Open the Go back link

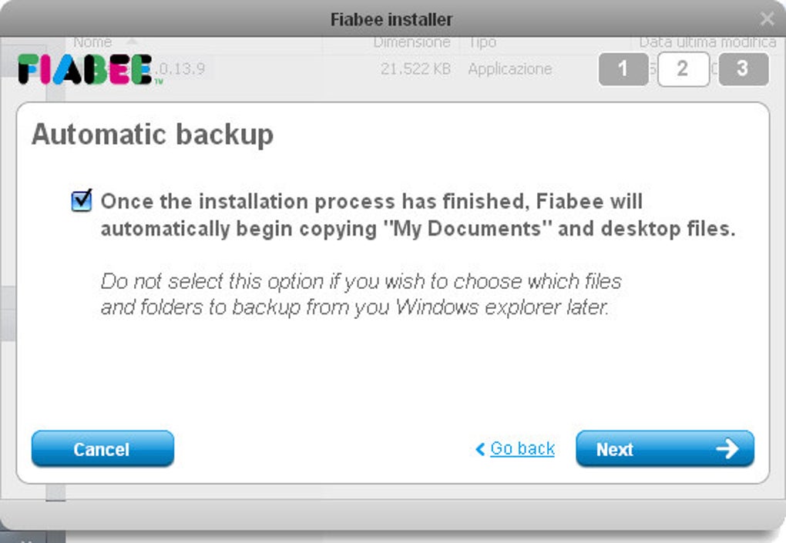pyautogui.click(x=520, y=449)
